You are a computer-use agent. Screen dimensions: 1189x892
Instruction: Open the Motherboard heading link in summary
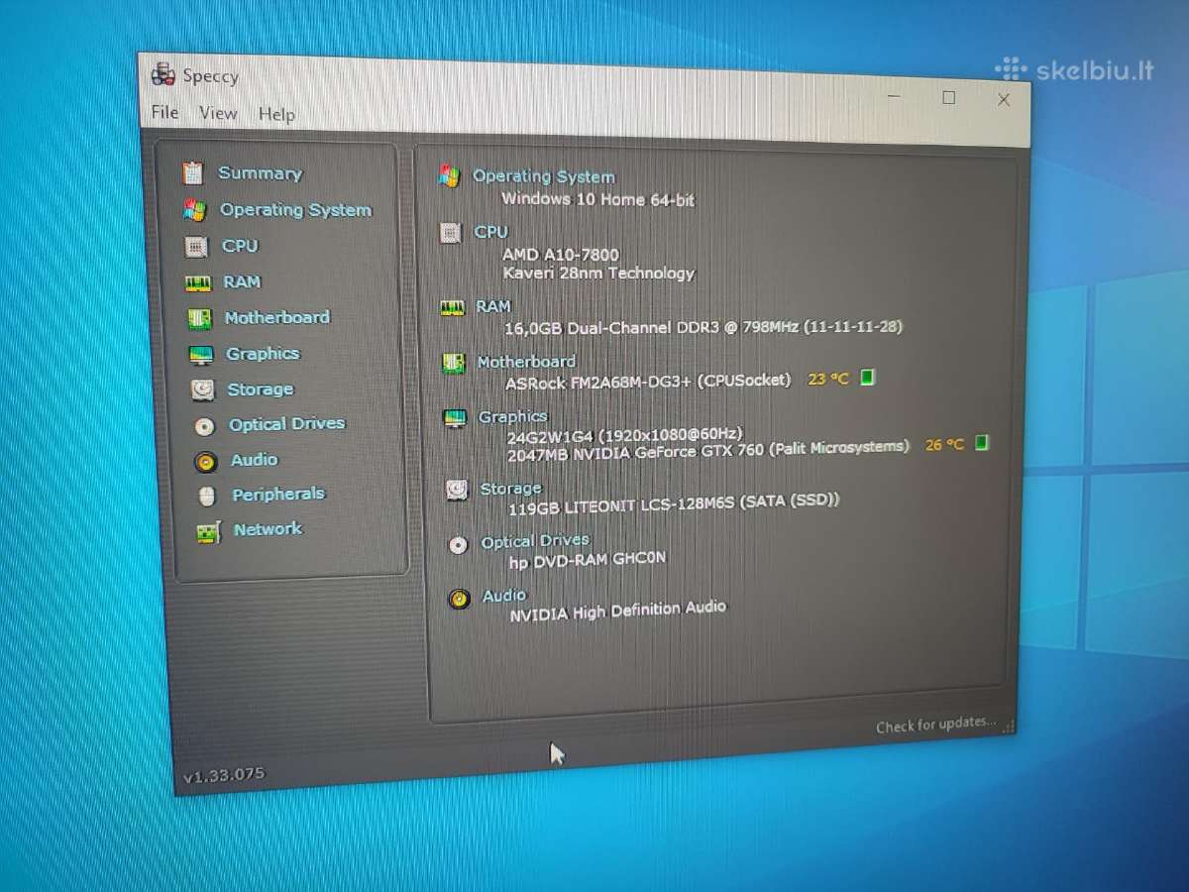pos(526,362)
